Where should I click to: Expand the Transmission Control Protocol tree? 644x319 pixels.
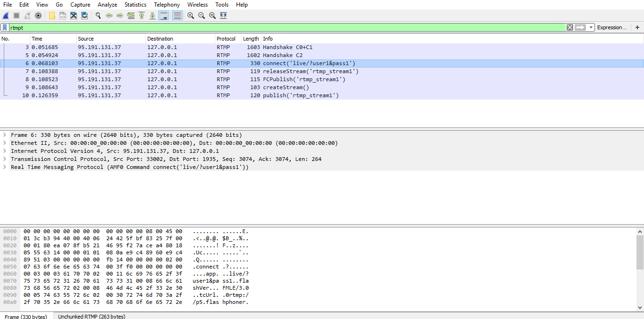pyautogui.click(x=5, y=159)
